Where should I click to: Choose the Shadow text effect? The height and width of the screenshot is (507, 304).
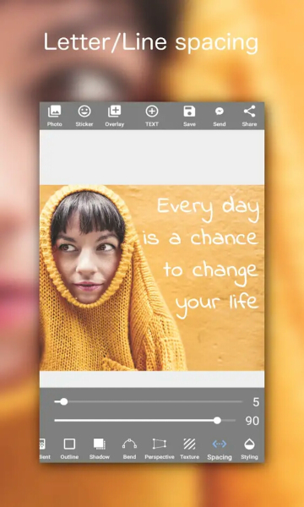(100, 449)
